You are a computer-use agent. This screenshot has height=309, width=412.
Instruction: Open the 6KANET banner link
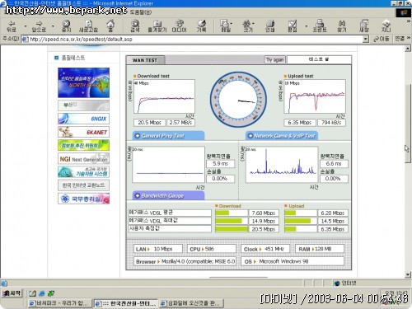(83, 132)
